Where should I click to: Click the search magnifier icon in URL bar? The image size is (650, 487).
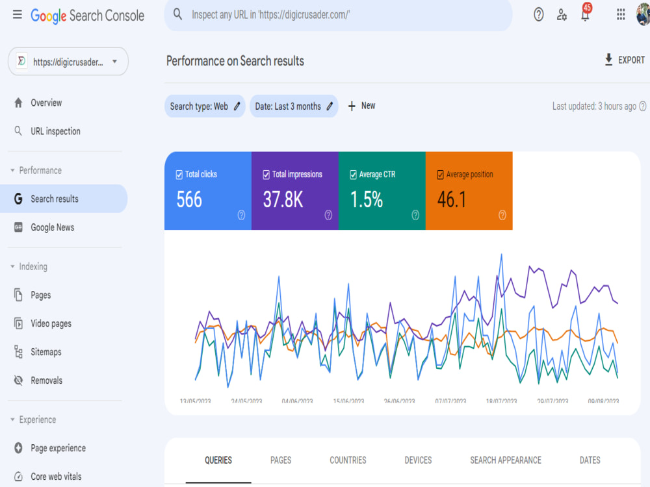click(x=177, y=14)
